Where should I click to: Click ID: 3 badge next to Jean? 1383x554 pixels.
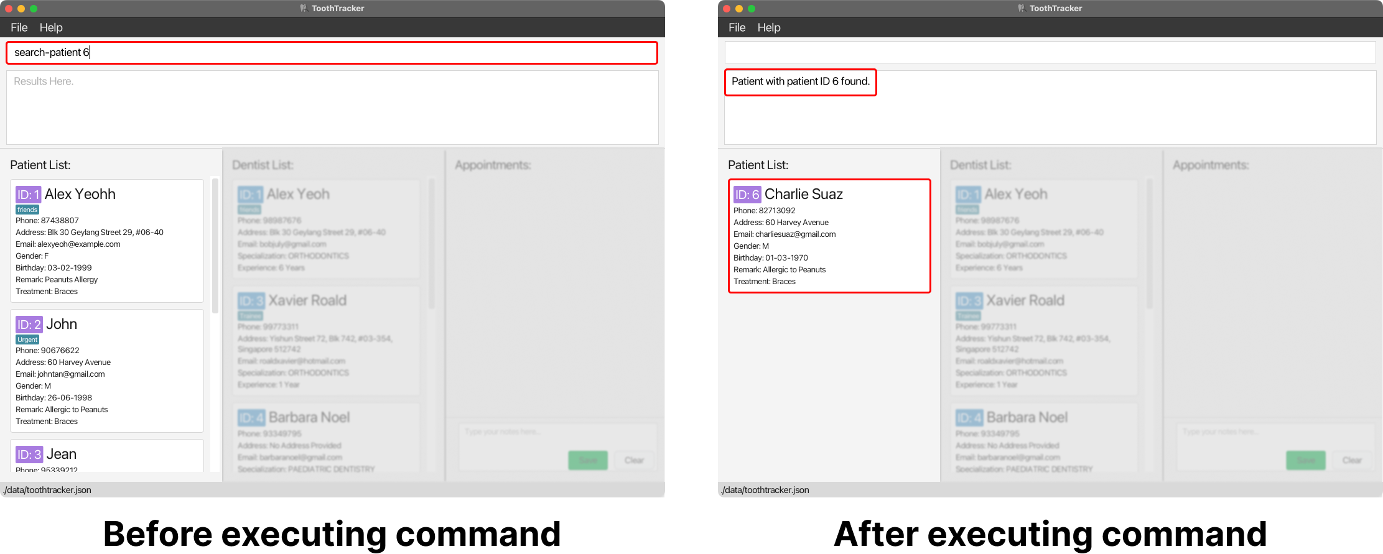(29, 455)
